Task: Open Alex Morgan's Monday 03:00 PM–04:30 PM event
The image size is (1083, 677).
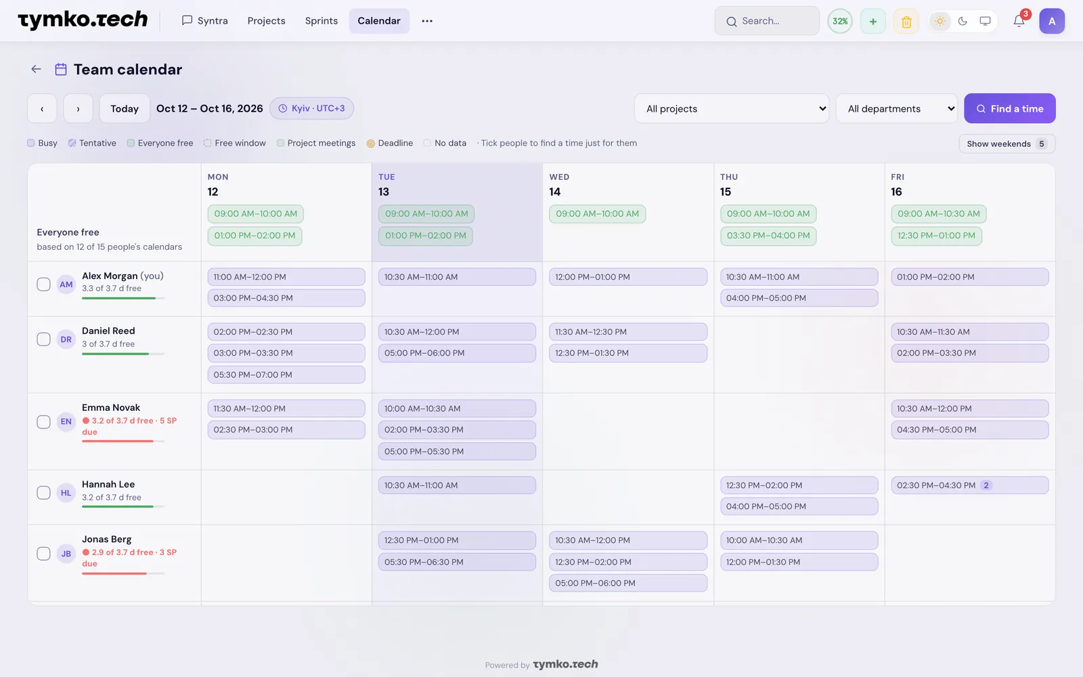Action: (286, 298)
